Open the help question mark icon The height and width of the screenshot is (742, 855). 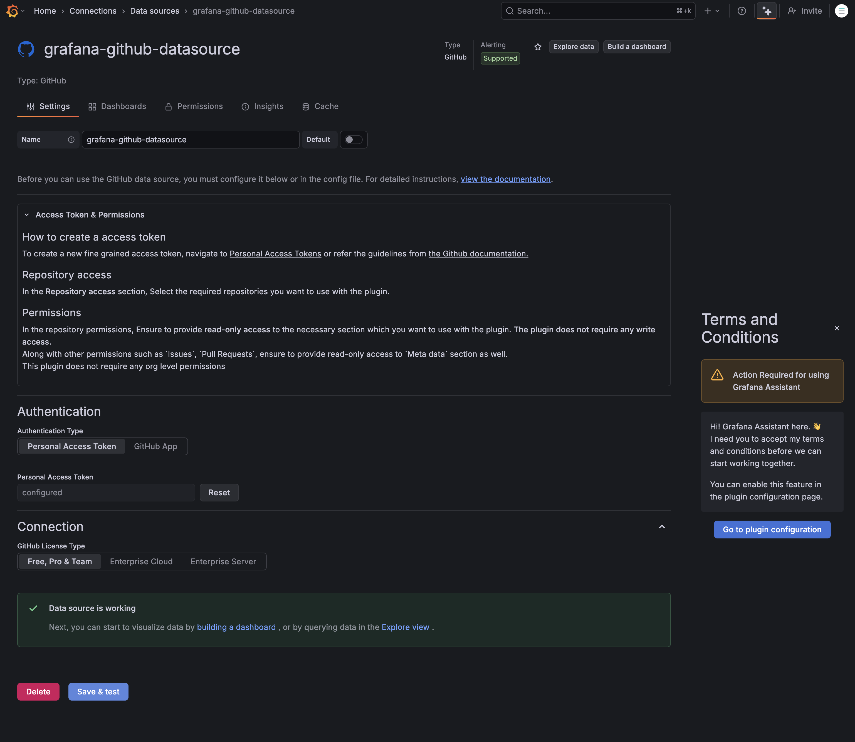point(742,11)
